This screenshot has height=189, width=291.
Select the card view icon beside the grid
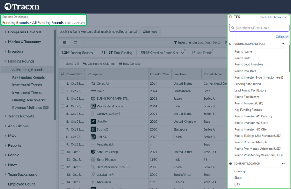click(75, 42)
